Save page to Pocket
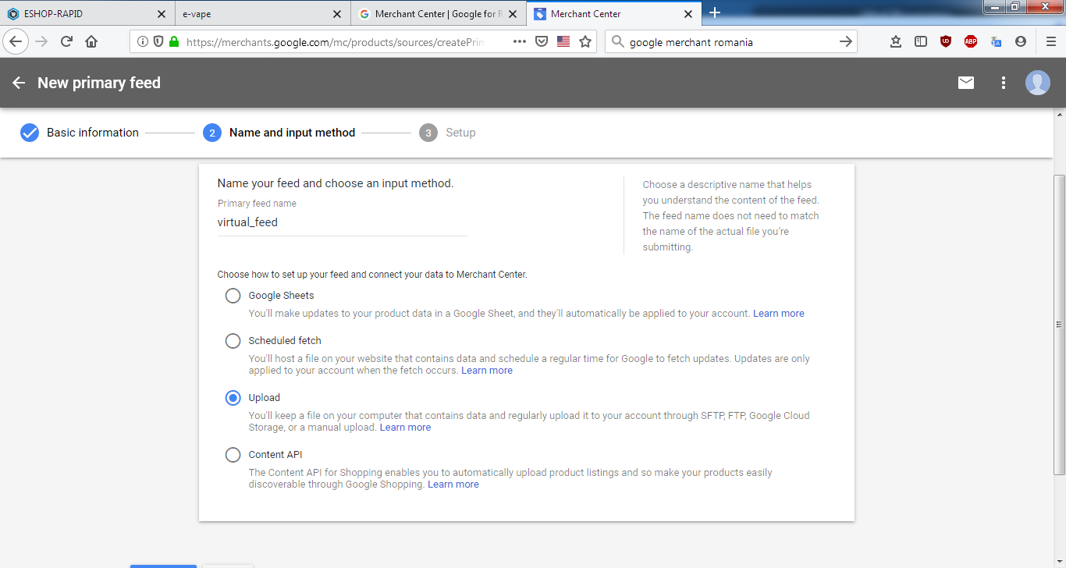The height and width of the screenshot is (568, 1066). (x=542, y=42)
